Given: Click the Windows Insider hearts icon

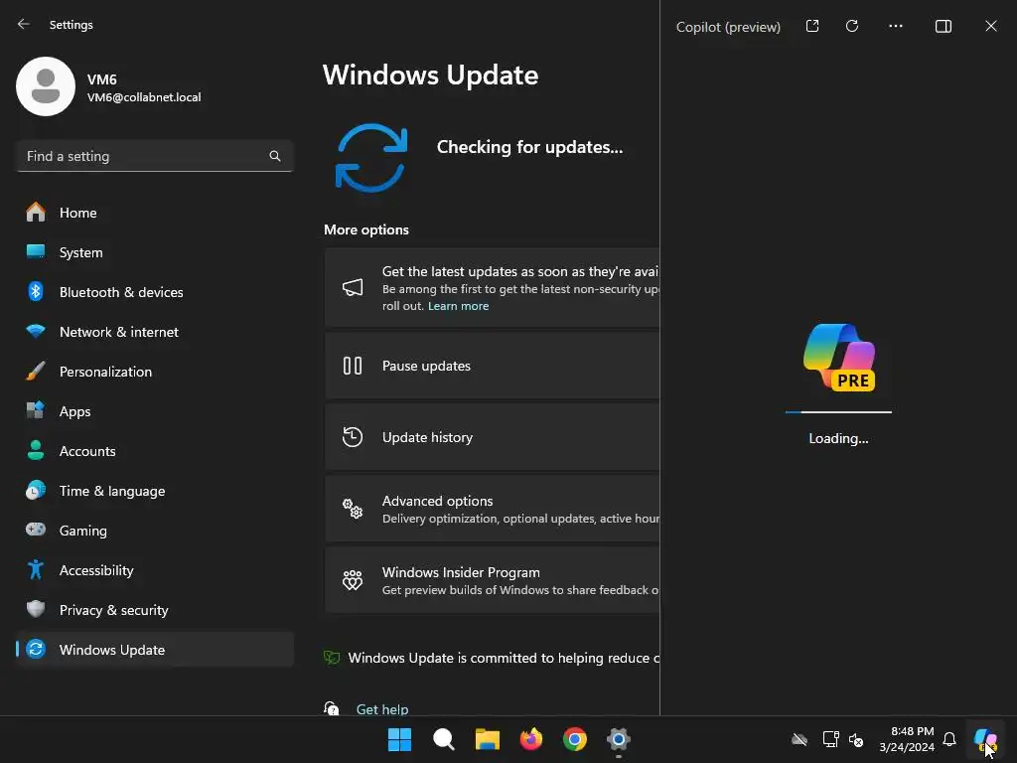Looking at the screenshot, I should (353, 580).
